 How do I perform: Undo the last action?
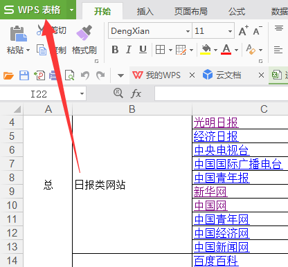coord(85,75)
